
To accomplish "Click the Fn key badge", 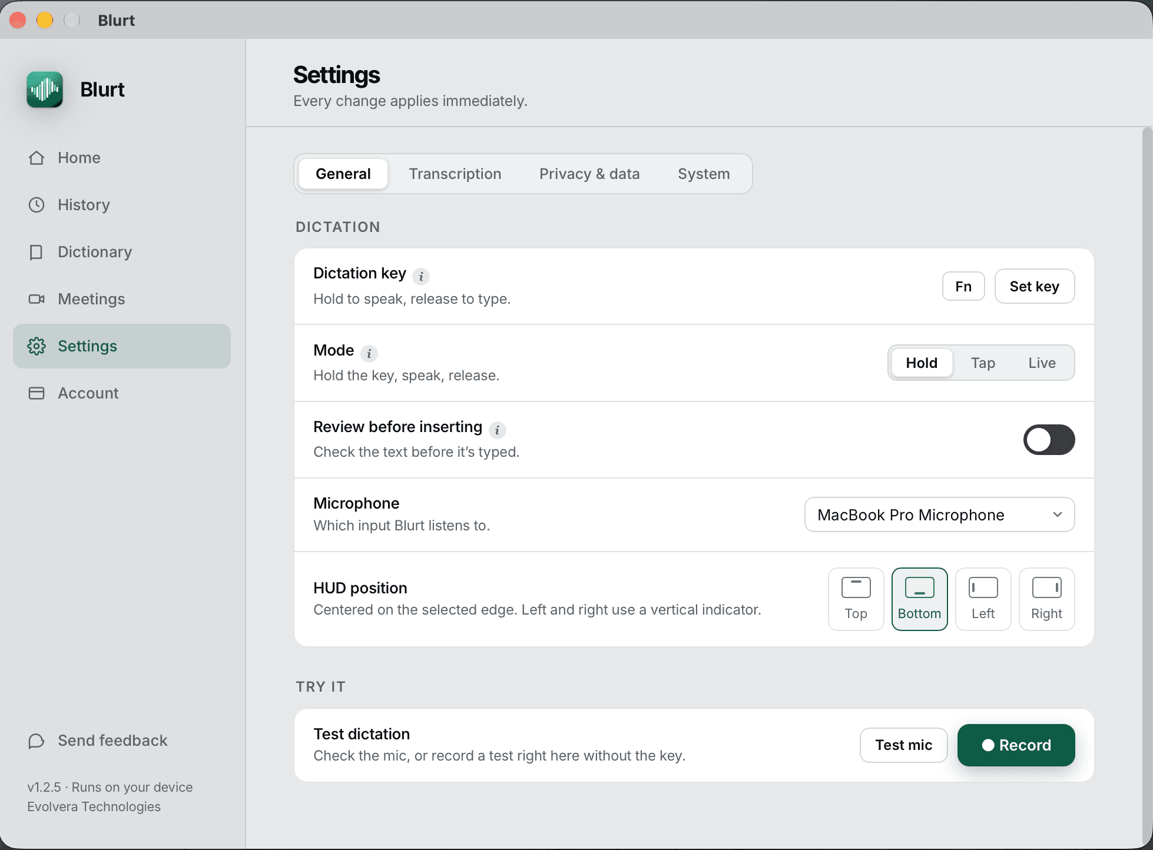I will (x=963, y=286).
